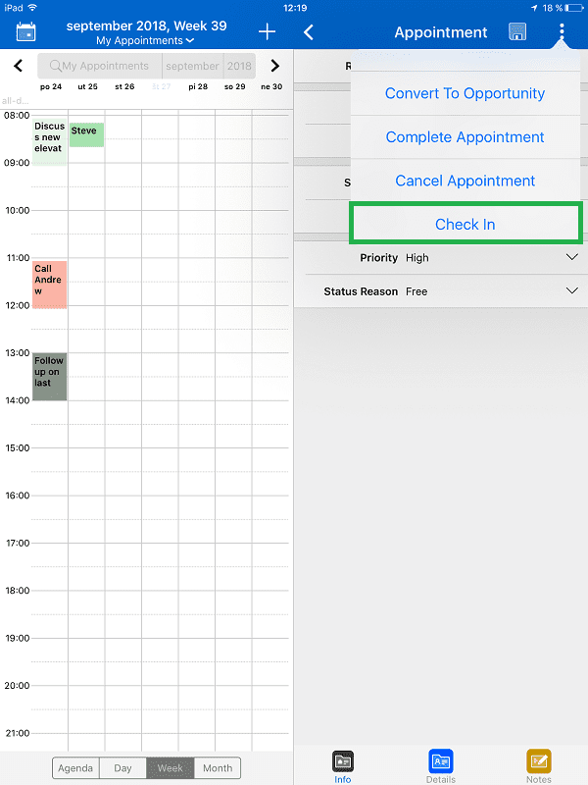
Task: Open the Details tab icon
Action: click(440, 761)
